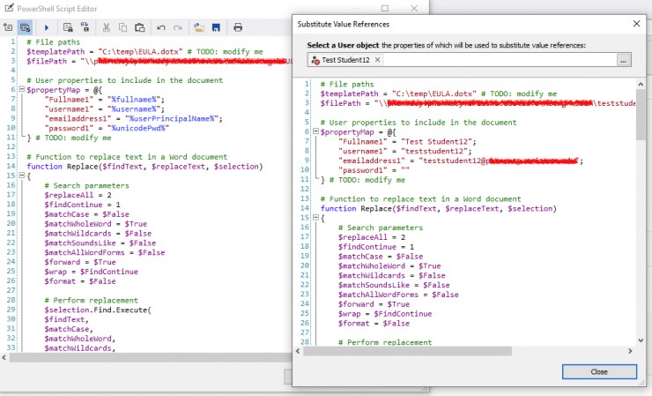Click the main editor's horizontal scrollbar left arrow
652x396 pixels.
(4, 357)
